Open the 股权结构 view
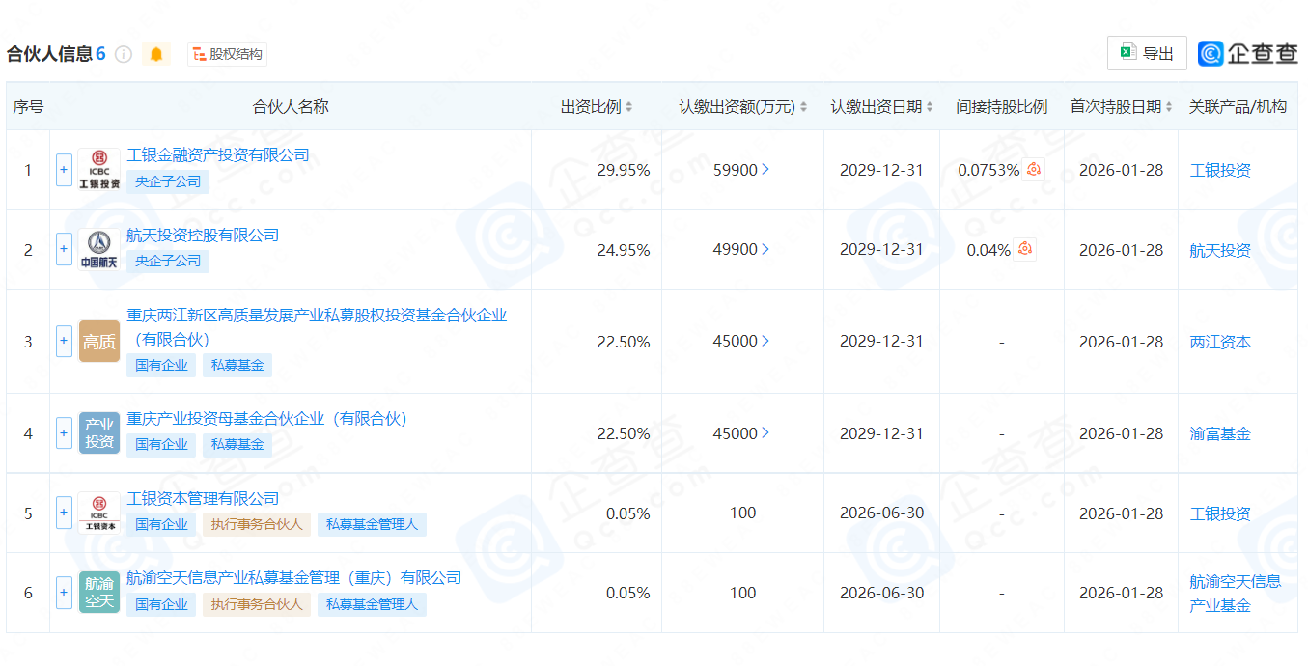Image resolution: width=1308 pixels, height=666 pixels. click(226, 54)
